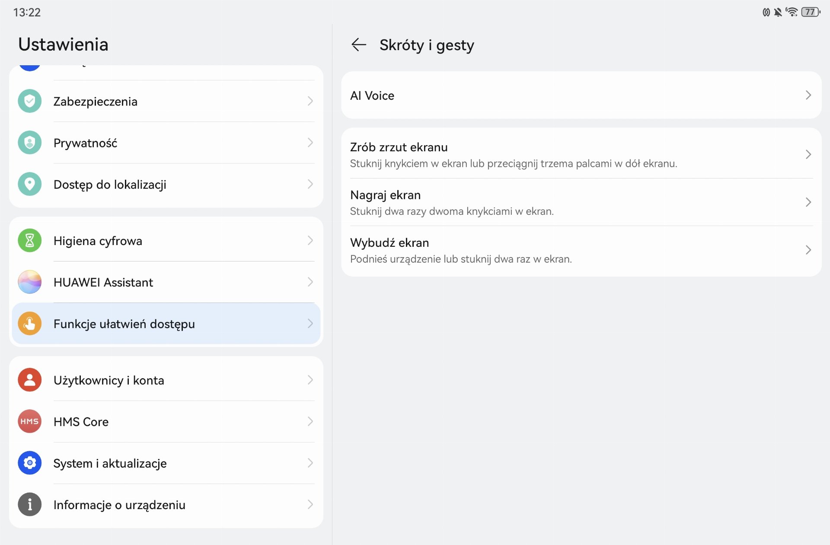830x545 pixels.
Task: Tap the Informacje o urządzeniu info icon
Action: tap(29, 504)
